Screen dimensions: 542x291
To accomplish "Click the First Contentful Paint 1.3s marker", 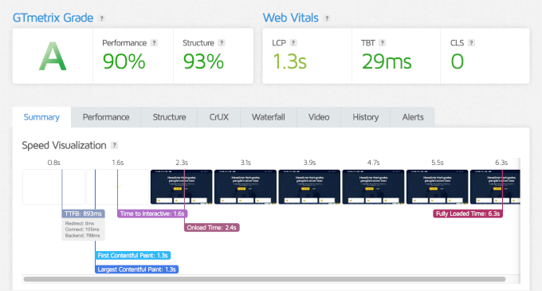I will coord(133,255).
